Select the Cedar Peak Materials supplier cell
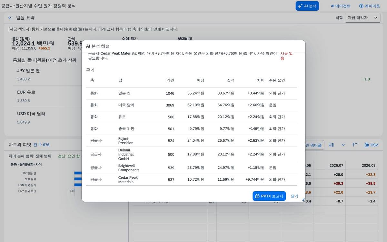Viewport: 387px width, 242px height. pos(128,180)
